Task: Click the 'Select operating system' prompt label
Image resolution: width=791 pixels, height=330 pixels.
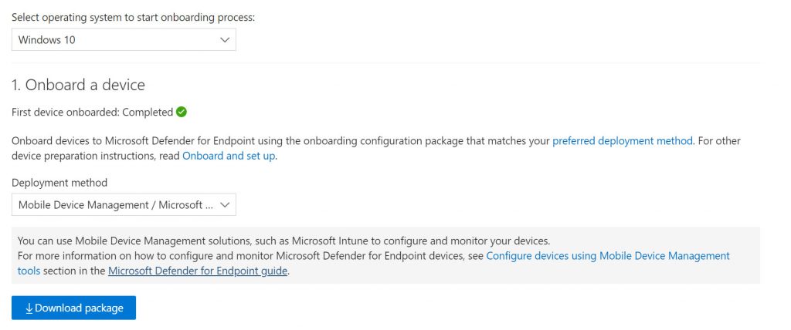Action: (x=133, y=17)
